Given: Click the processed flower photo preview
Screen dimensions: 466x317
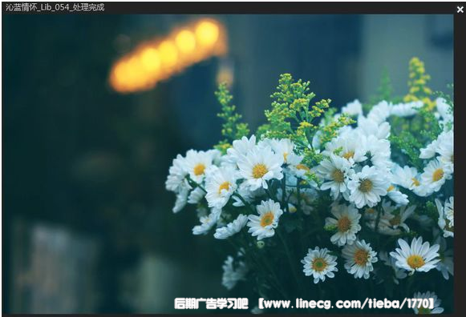Looking at the screenshot, I should [x=228, y=164].
